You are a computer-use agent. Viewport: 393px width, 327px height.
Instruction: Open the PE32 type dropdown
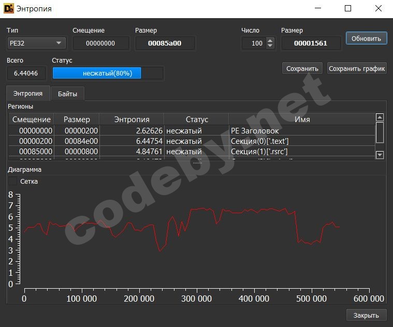[37, 43]
